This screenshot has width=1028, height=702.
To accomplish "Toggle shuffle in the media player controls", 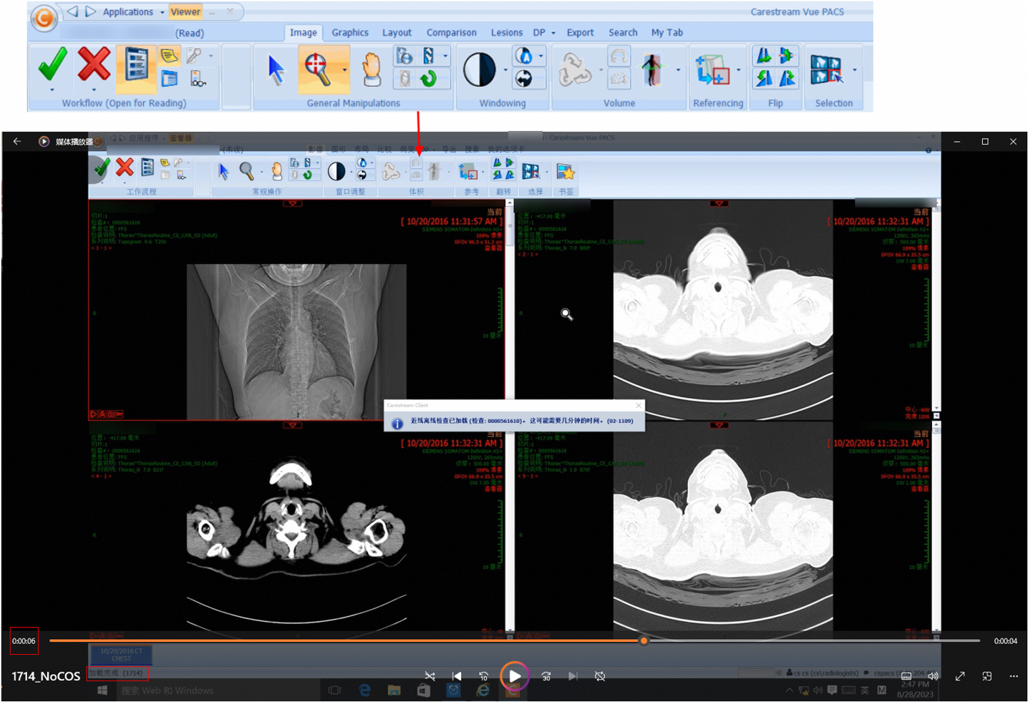I will click(430, 676).
